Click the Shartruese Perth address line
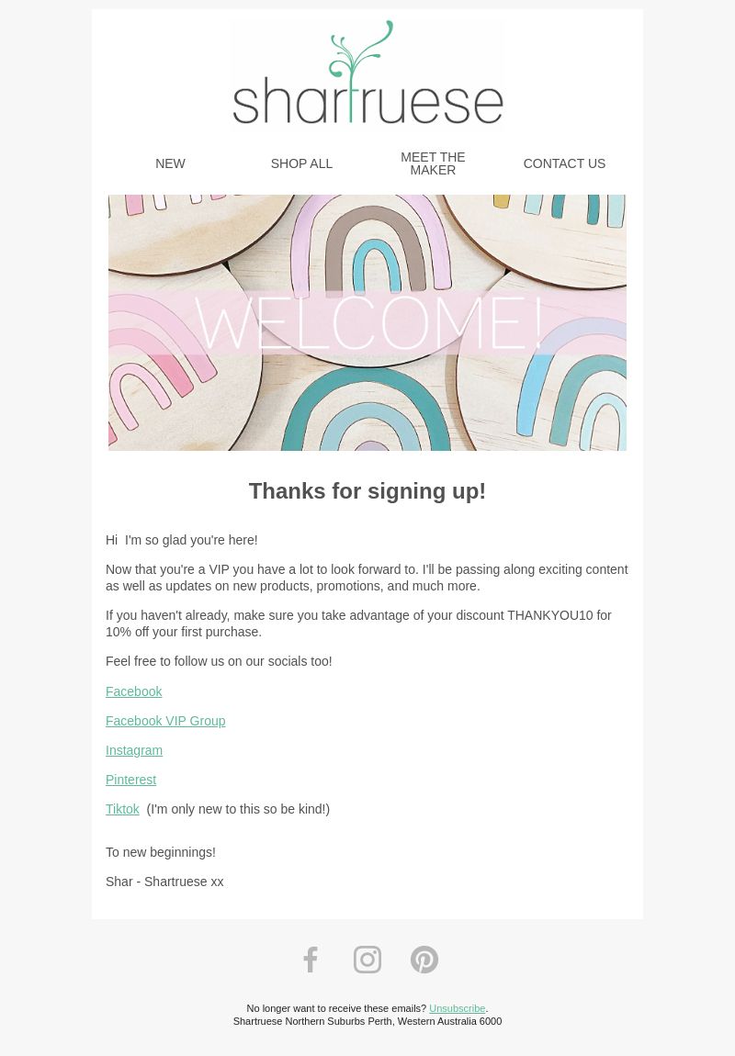 point(367,1021)
